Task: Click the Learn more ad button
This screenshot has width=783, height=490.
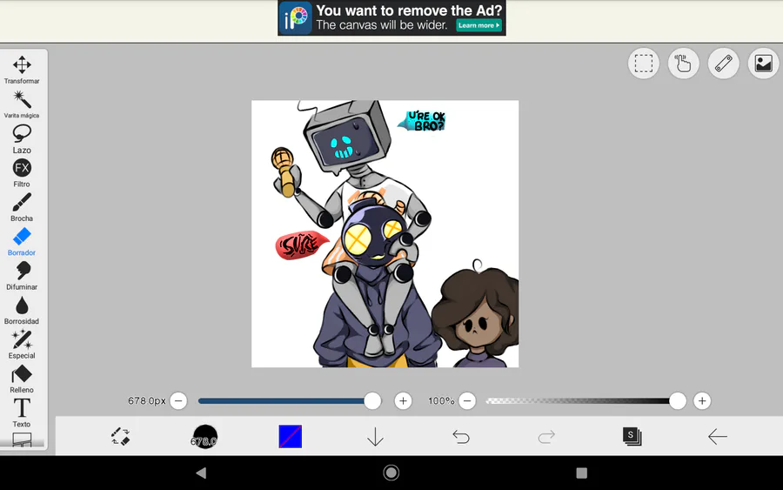Action: coord(478,25)
